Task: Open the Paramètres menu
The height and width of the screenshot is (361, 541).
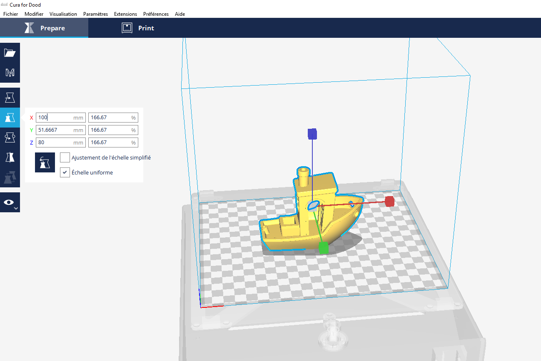Action: pyautogui.click(x=95, y=14)
